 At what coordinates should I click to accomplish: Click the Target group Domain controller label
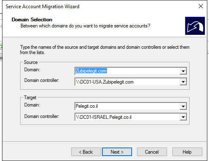tap(42, 116)
